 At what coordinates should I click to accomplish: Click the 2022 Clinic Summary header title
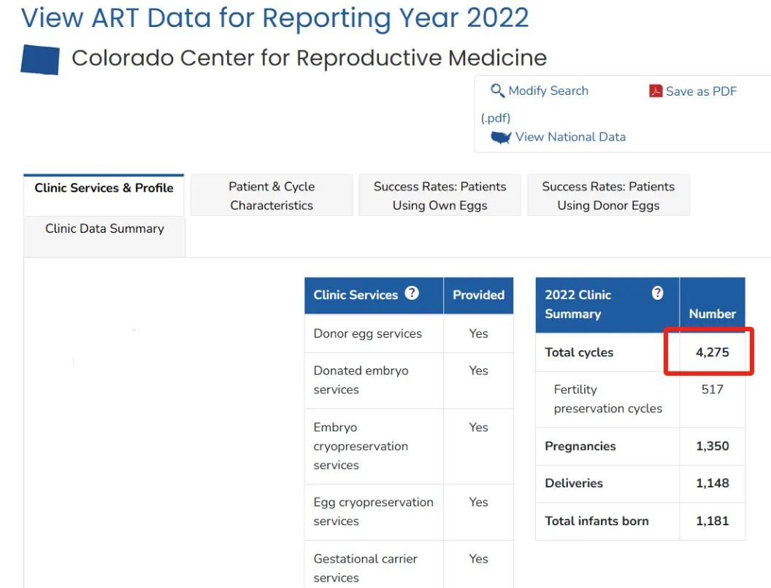(x=578, y=304)
